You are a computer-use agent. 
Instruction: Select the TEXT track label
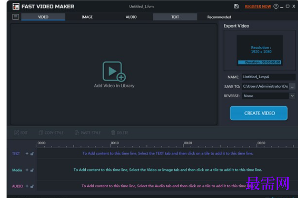coord(16,154)
